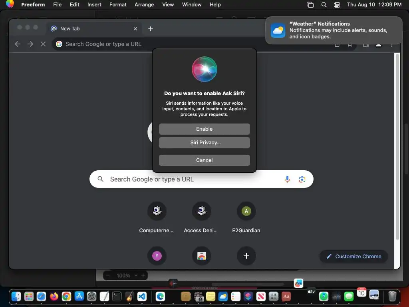Open Safari from the Dock
This screenshot has height=307, width=409.
[x=41, y=296]
